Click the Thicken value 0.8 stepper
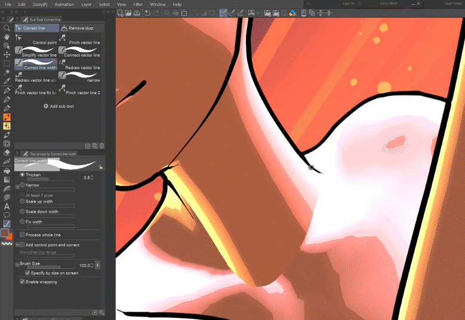 point(92,178)
